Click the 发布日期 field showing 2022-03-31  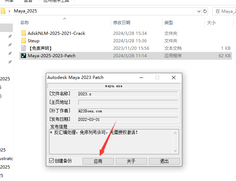click(128, 119)
